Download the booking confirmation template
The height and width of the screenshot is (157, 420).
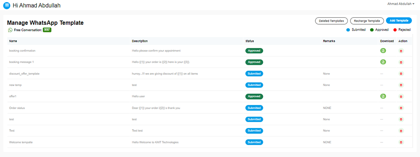383,51
